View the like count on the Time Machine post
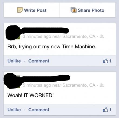This screenshot has width=119, height=118. (110, 61)
